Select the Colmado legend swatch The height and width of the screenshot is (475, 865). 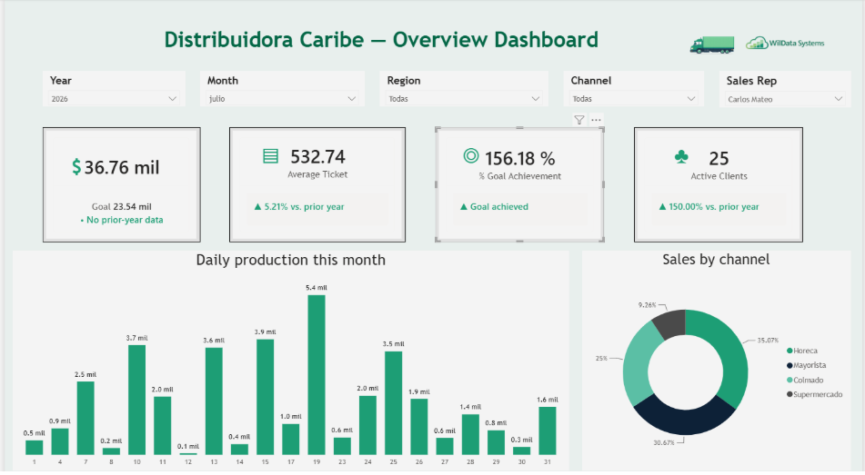tap(790, 381)
